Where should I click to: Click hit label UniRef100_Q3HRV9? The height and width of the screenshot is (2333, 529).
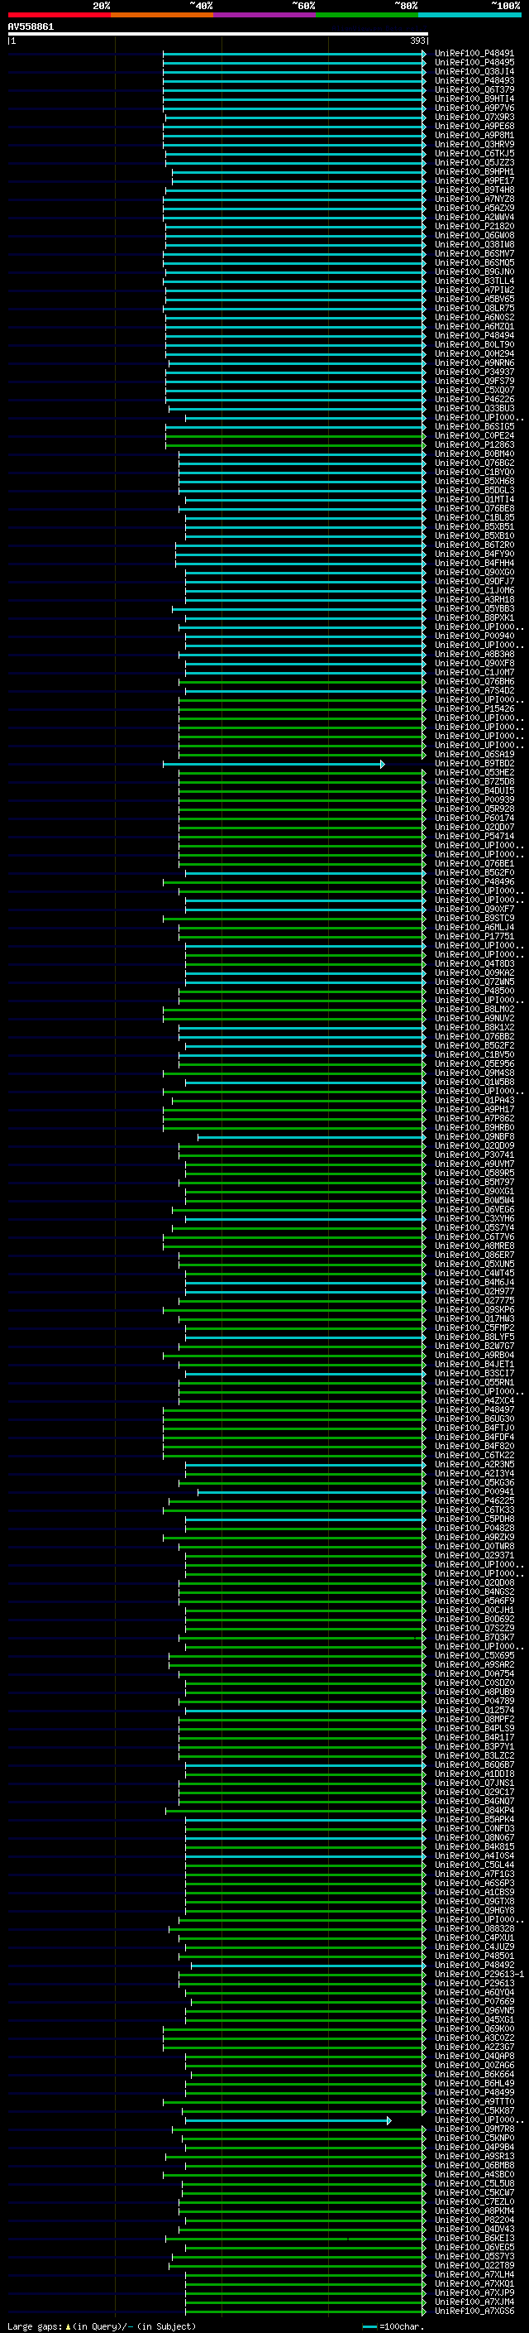pyautogui.click(x=474, y=144)
